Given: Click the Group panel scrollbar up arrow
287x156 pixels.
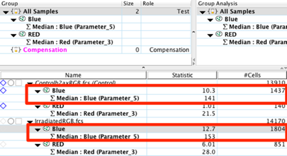Looking at the screenshot, I should tap(193, 32).
